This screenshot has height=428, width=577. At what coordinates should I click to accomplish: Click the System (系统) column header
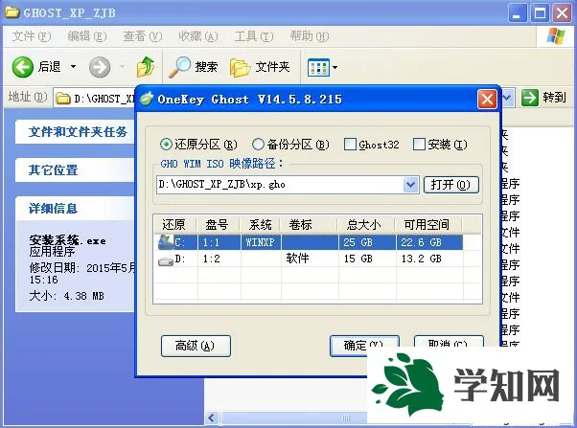[261, 224]
